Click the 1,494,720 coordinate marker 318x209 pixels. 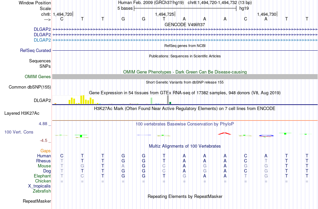coord(63,14)
